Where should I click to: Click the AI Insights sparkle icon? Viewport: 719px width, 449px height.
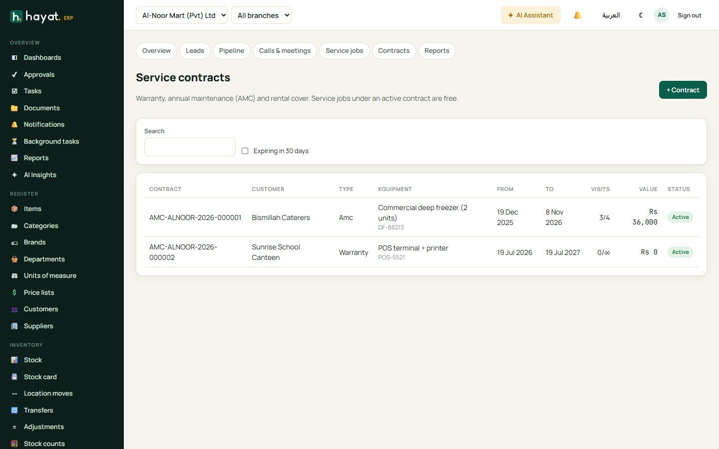tap(14, 175)
